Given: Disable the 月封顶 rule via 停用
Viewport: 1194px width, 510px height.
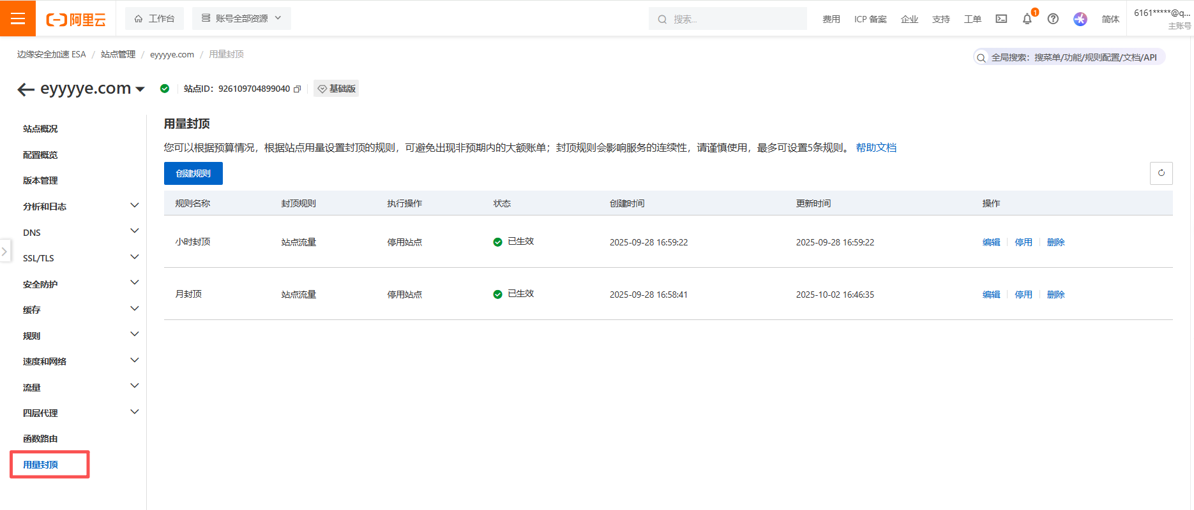Looking at the screenshot, I should [1023, 295].
